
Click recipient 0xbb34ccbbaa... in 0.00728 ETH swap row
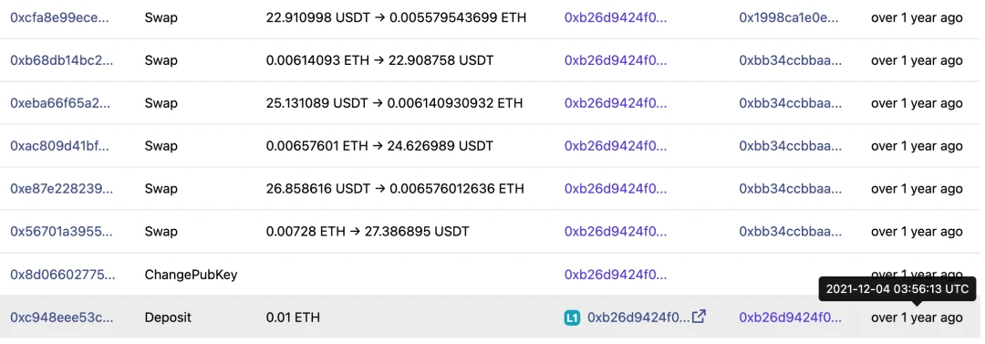(790, 232)
